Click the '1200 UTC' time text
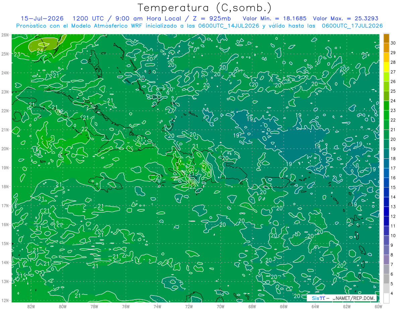Screen dimensions: 402x311 pos(88,18)
